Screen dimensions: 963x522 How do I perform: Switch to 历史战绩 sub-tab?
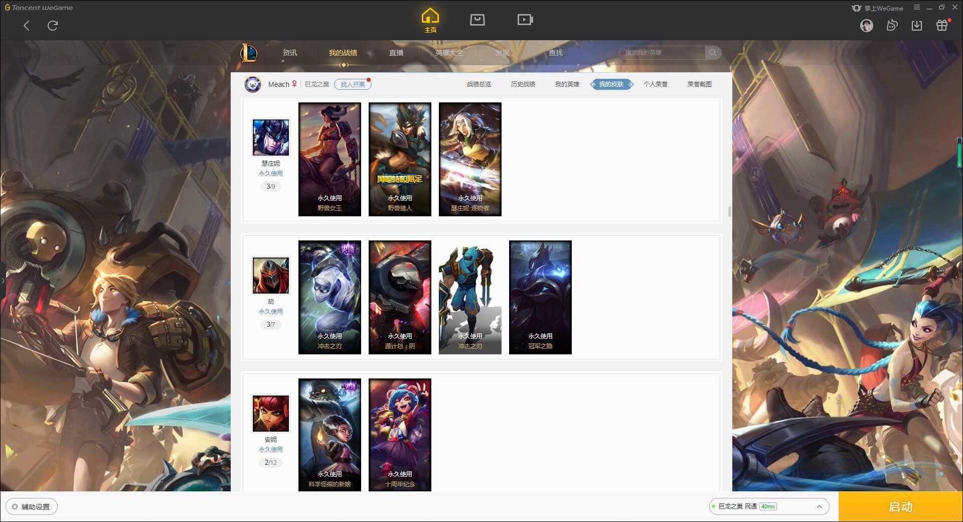[523, 84]
